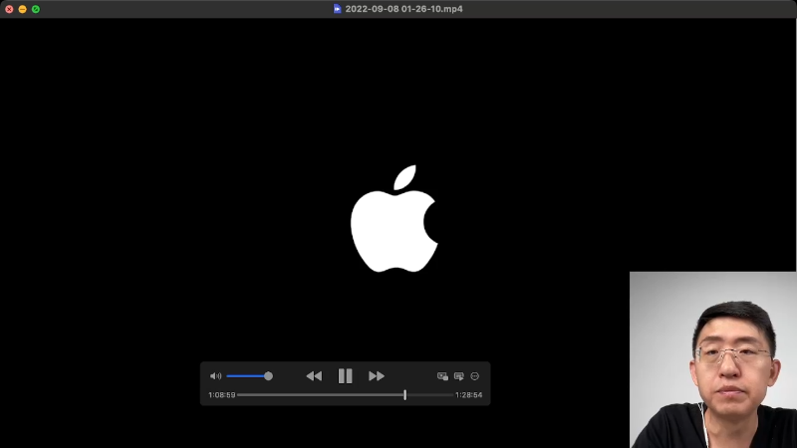Fast forward the video playback
The image size is (797, 448).
coord(377,376)
